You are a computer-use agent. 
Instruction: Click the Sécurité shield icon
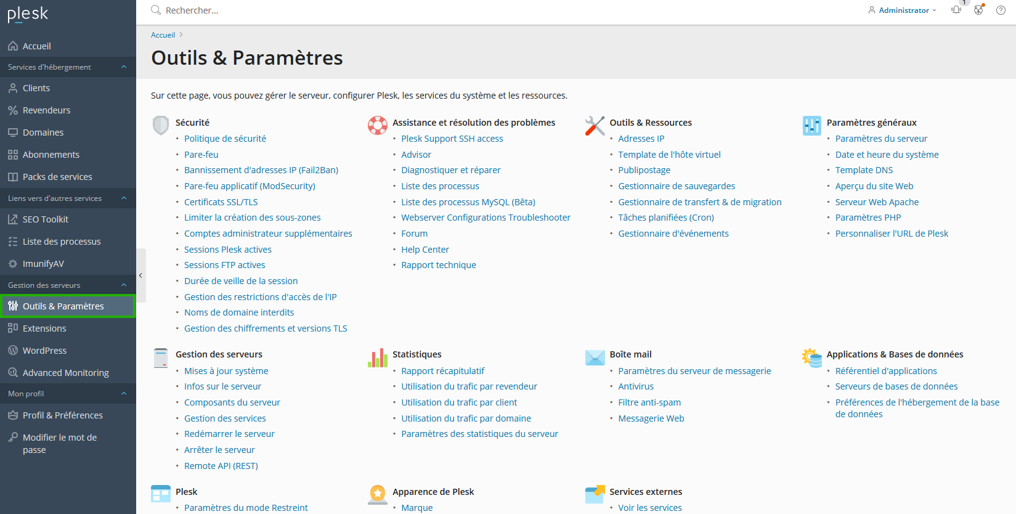(x=161, y=126)
